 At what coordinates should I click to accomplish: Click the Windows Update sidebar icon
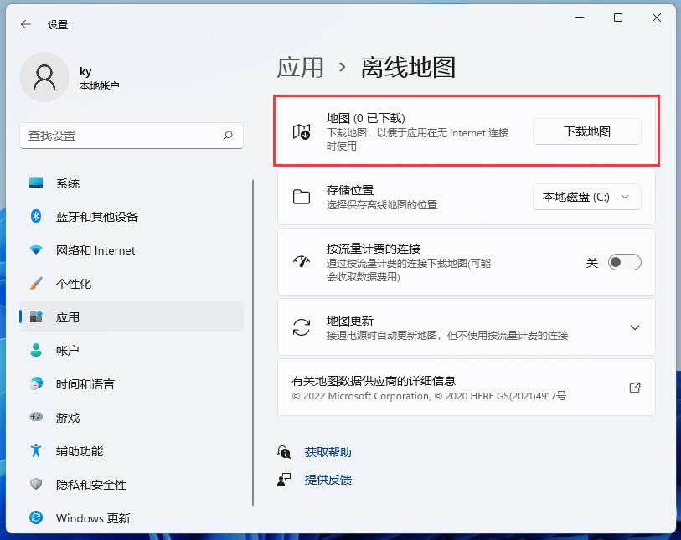click(x=36, y=518)
